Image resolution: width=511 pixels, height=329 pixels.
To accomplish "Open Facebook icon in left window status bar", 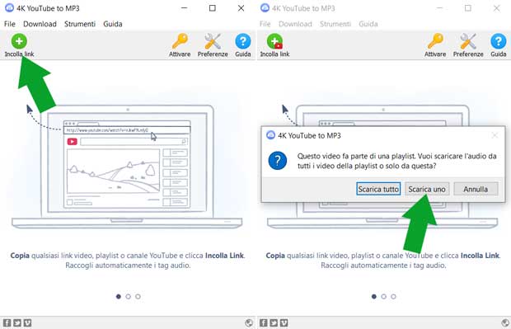I will click(x=7, y=322).
